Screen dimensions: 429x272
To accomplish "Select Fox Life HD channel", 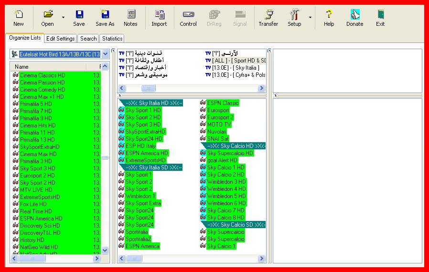I will coord(33,204).
